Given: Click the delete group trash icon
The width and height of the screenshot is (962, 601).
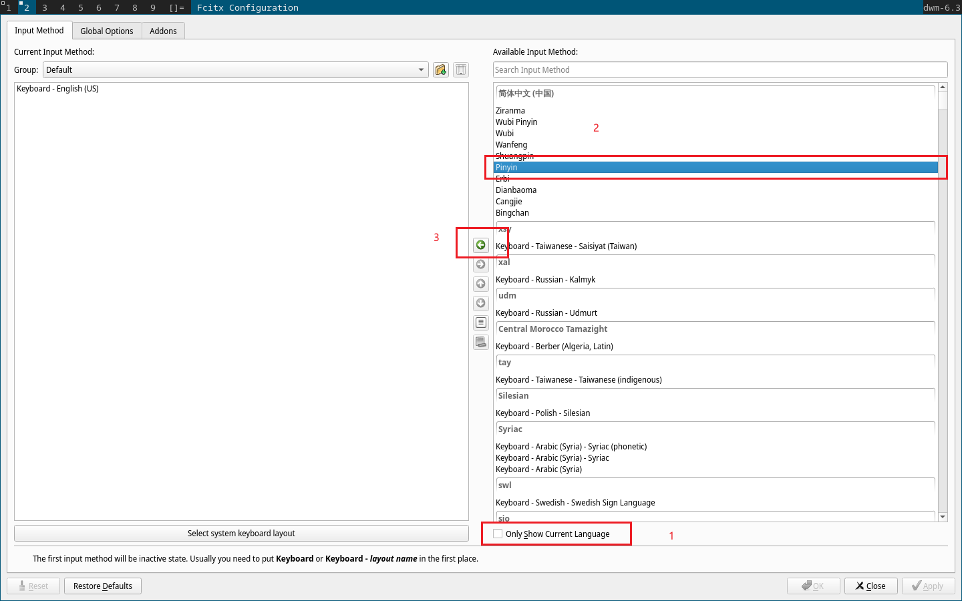Looking at the screenshot, I should click(x=461, y=70).
